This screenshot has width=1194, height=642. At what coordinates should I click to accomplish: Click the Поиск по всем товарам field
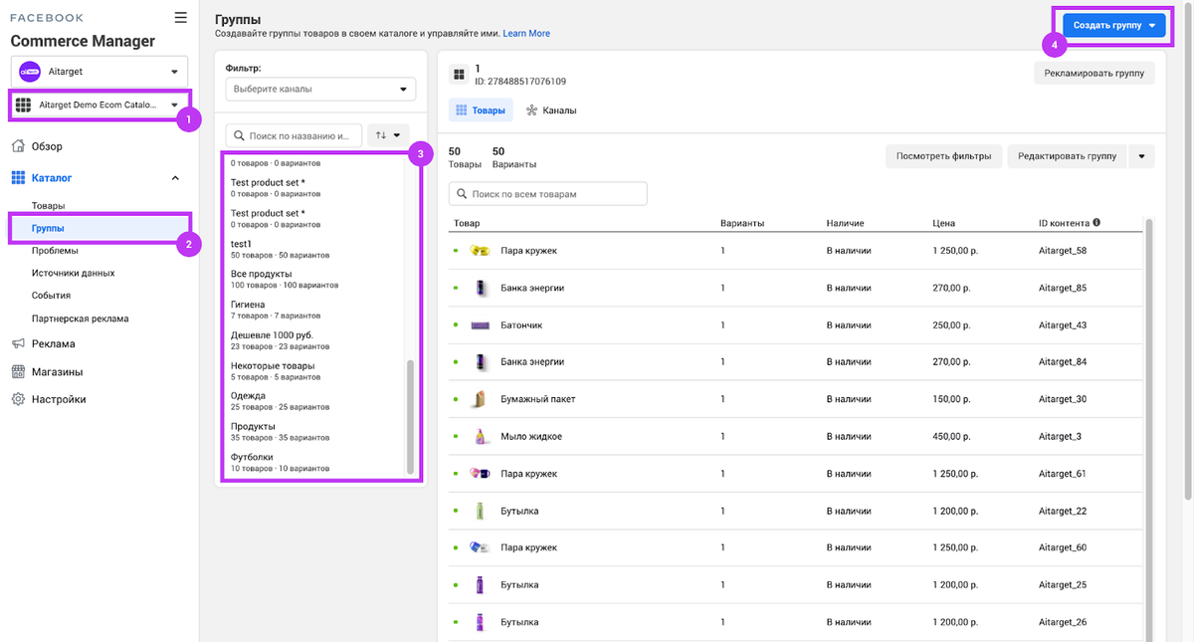pyautogui.click(x=548, y=194)
